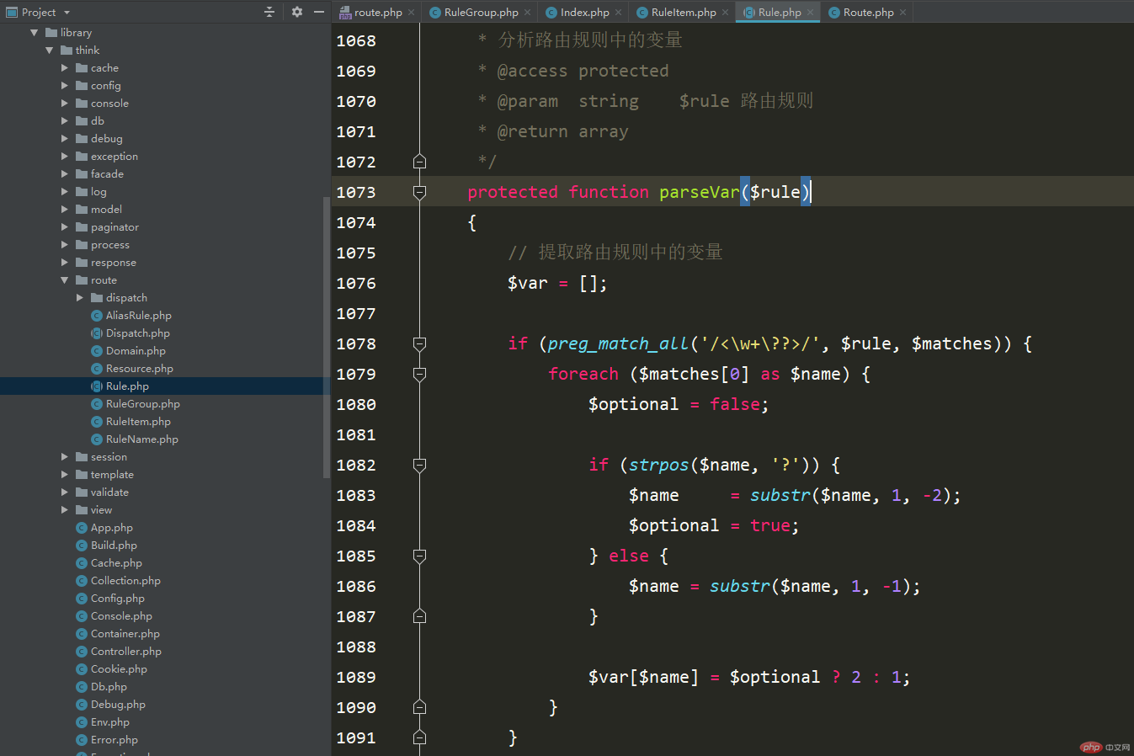Open the Project view dropdown
This screenshot has height=756, width=1134.
tap(67, 13)
